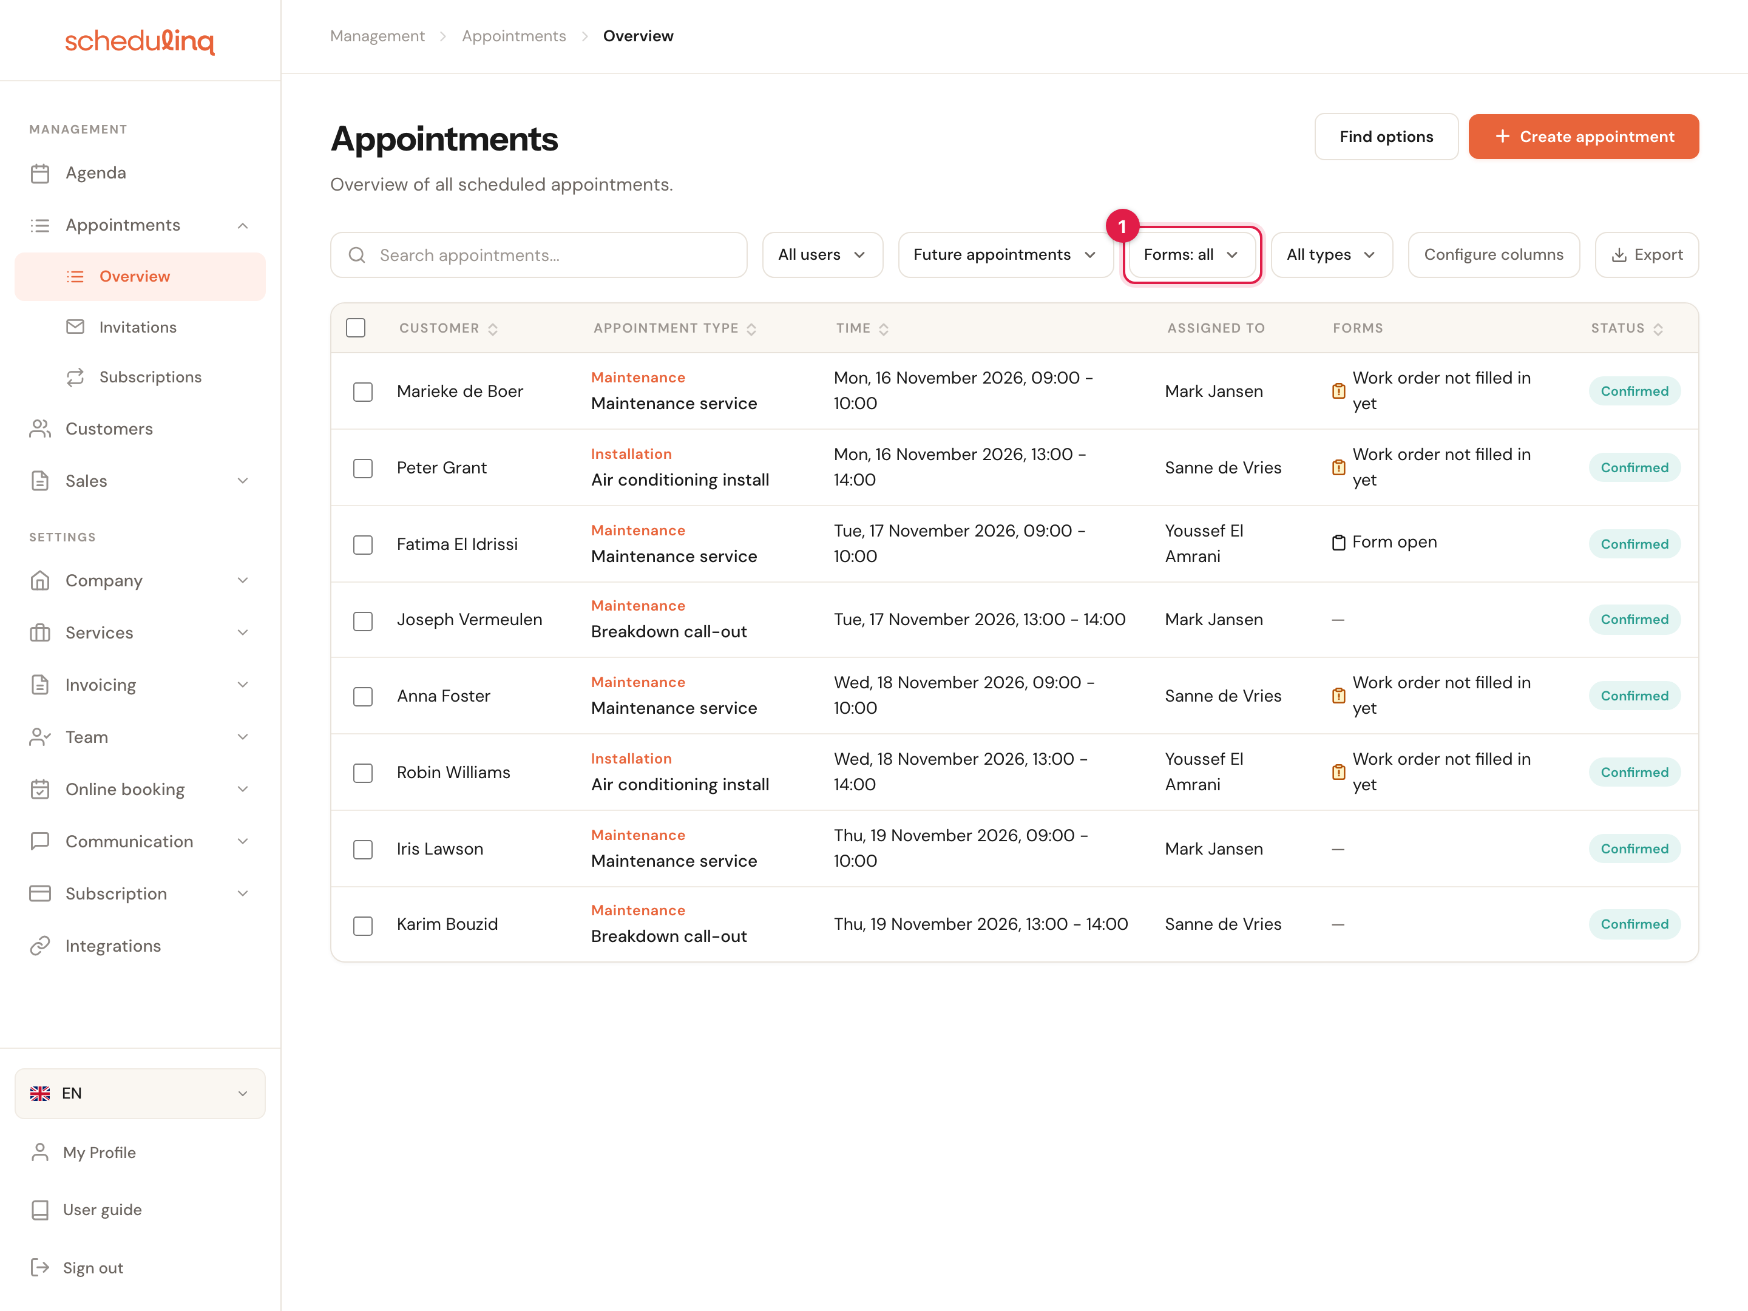
Task: Open the EN language selector
Action: coord(140,1094)
